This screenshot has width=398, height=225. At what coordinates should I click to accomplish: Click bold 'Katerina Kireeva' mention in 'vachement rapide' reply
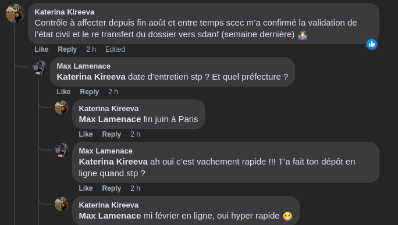(113, 162)
